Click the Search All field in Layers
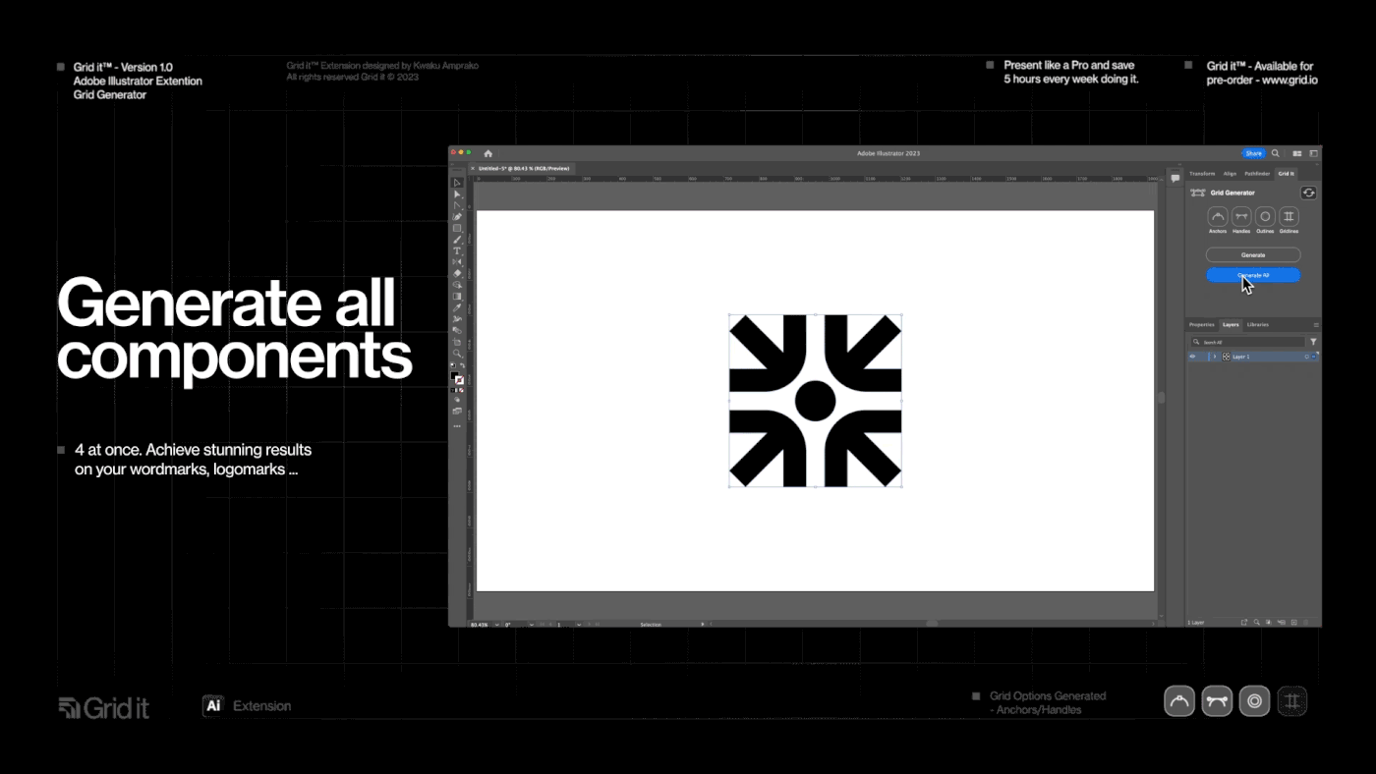The image size is (1376, 774). (x=1247, y=342)
